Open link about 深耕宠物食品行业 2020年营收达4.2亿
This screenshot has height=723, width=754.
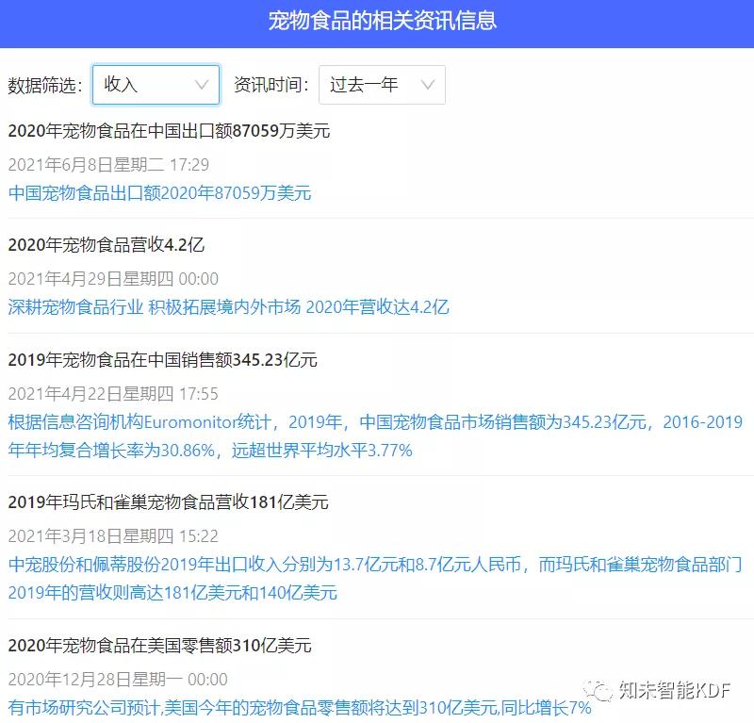(x=228, y=306)
